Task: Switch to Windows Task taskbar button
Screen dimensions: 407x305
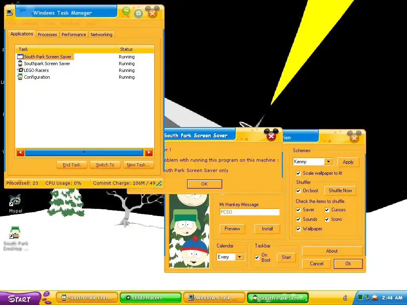Action: pyautogui.click(x=214, y=298)
